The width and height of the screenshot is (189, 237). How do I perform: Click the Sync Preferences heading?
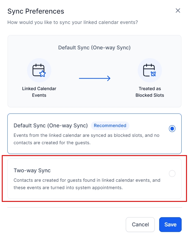point(36,12)
